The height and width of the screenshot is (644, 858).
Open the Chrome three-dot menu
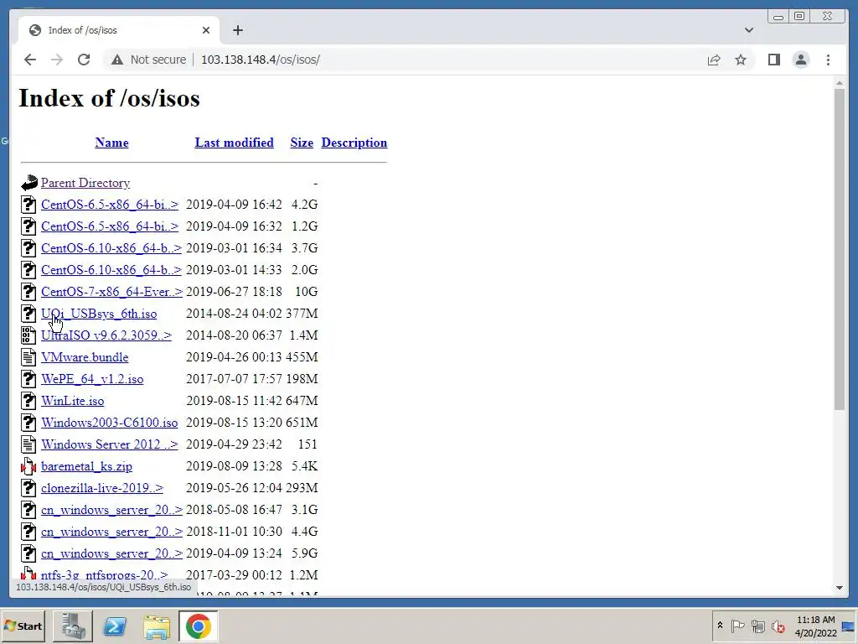[828, 60]
